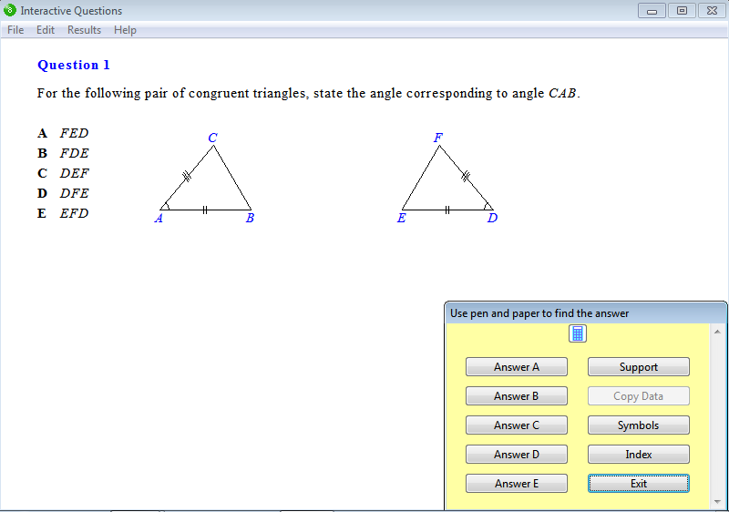
Task: Open the Index button
Action: click(x=639, y=455)
